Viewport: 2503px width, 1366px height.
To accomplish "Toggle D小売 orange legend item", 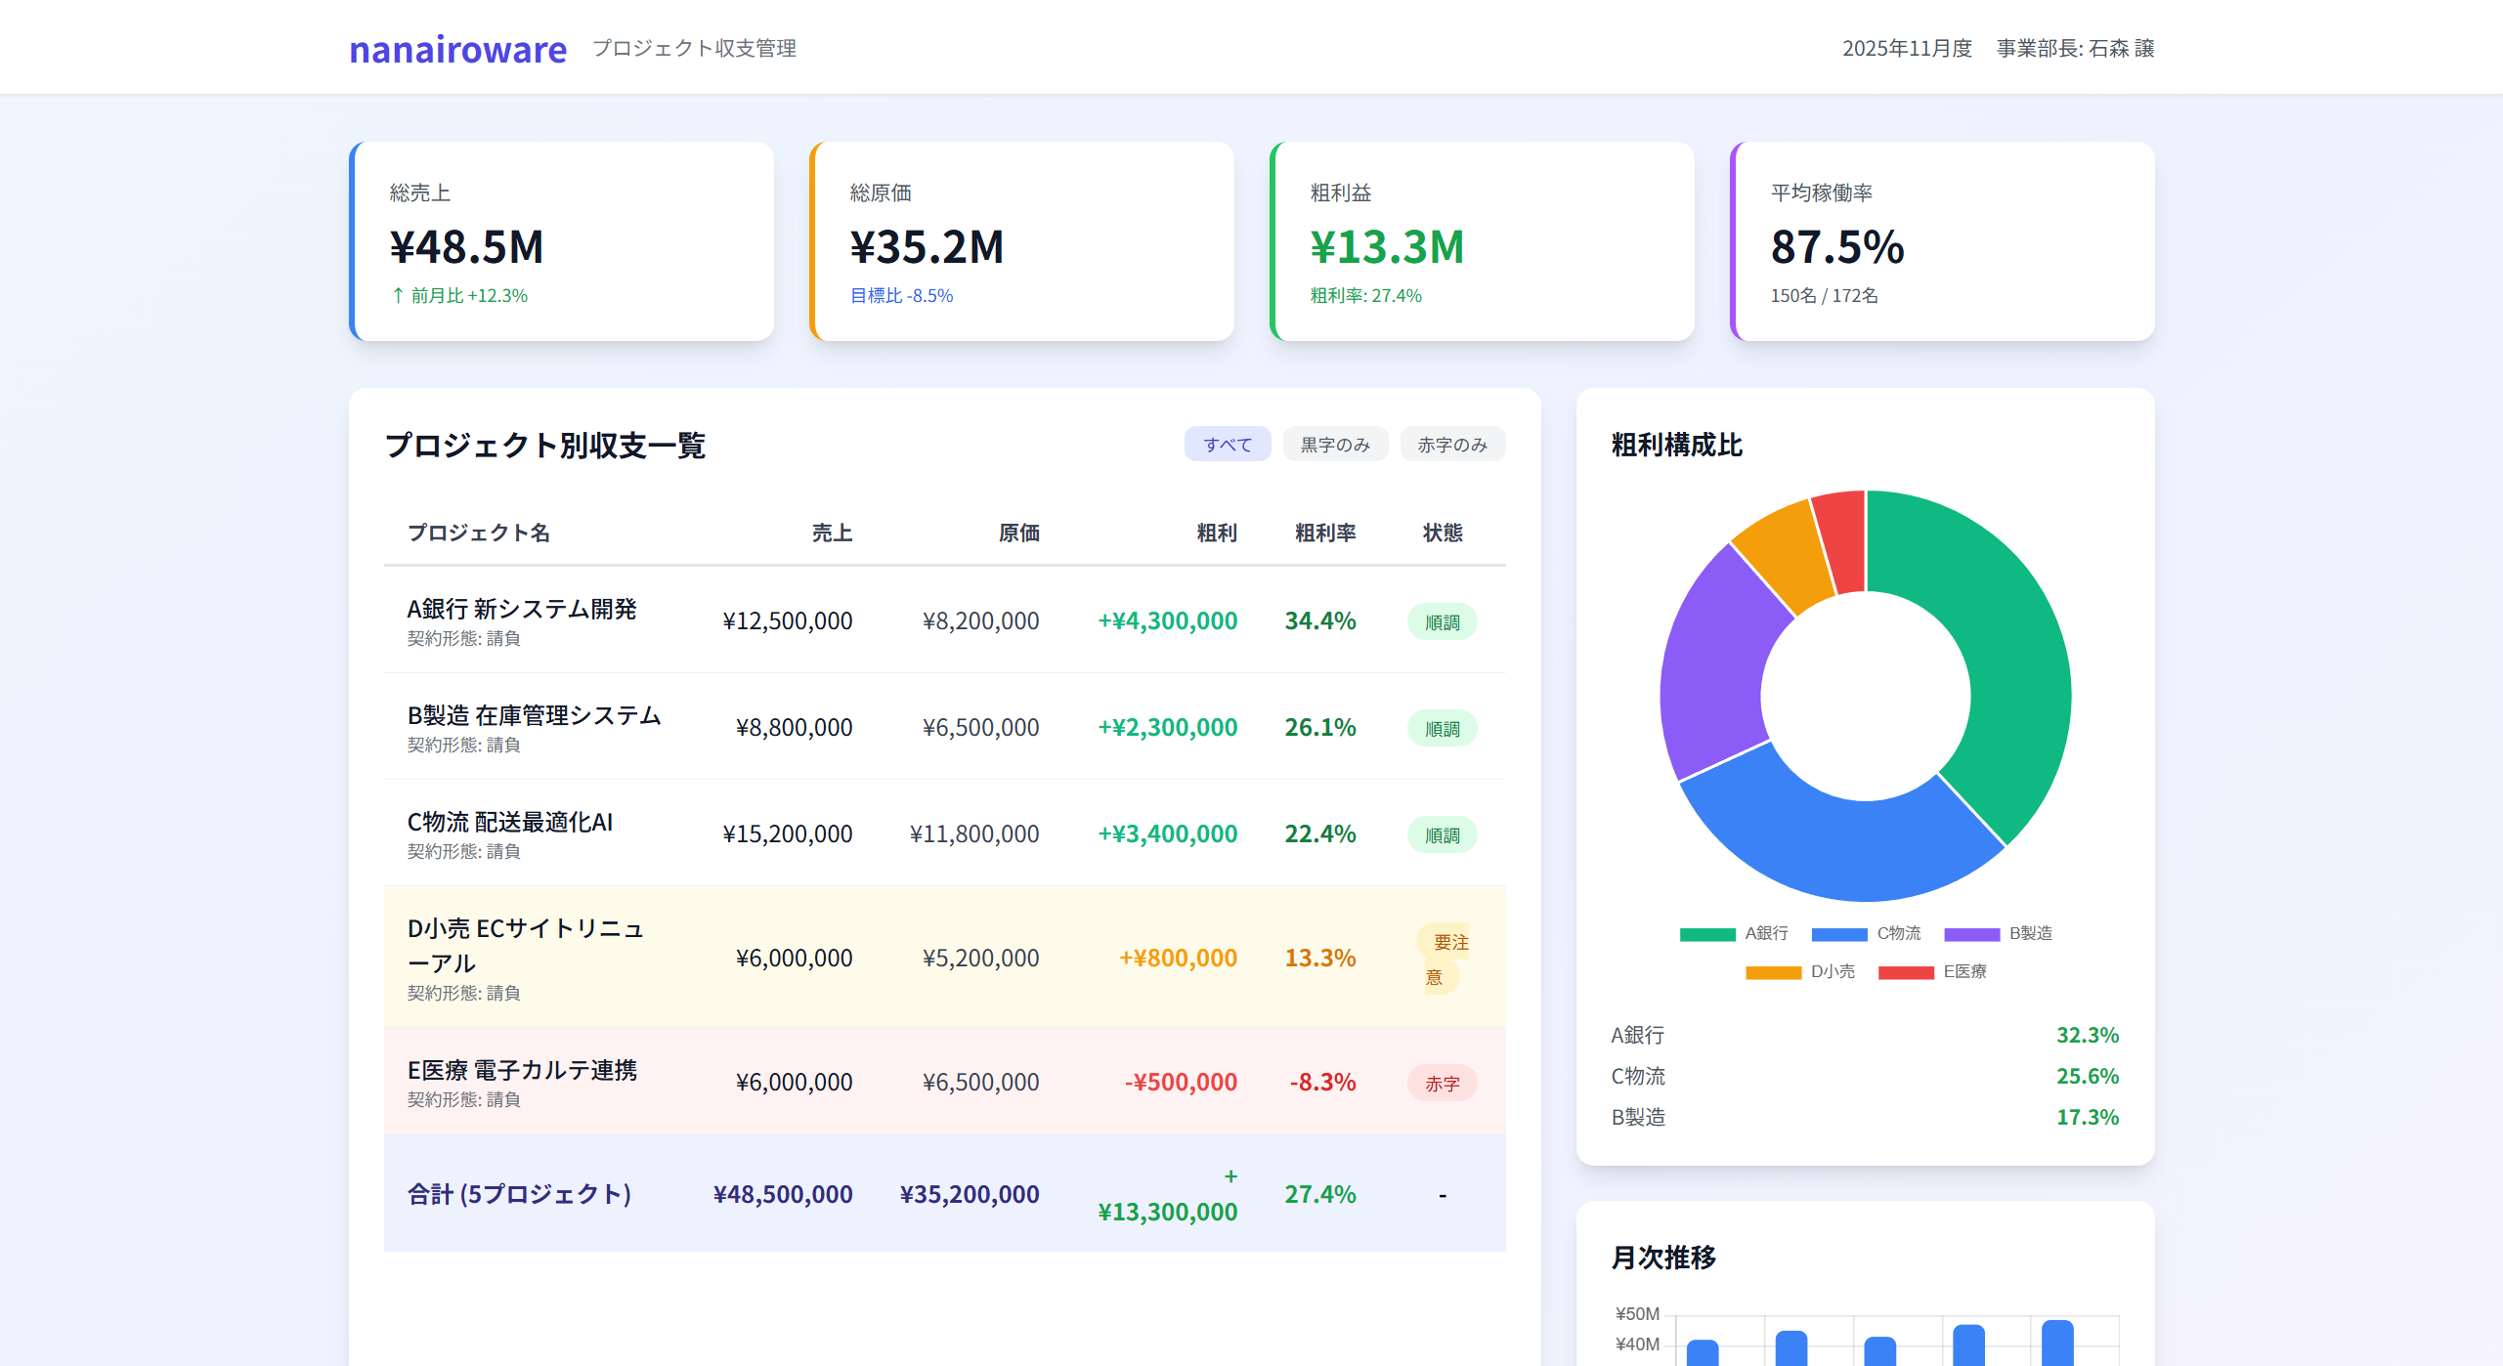I will pyautogui.click(x=1772, y=972).
